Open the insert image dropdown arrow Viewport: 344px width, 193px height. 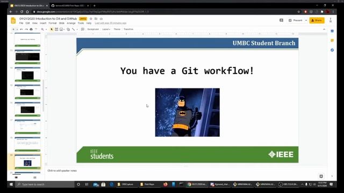coord(64,29)
